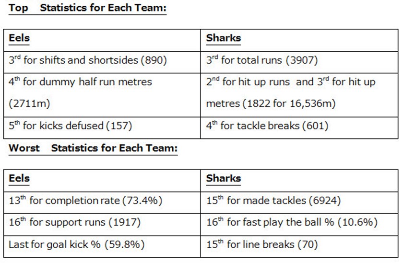Screen dimensions: 403x263
Task: Select the Sharks header in worst table
Action: tap(223, 178)
